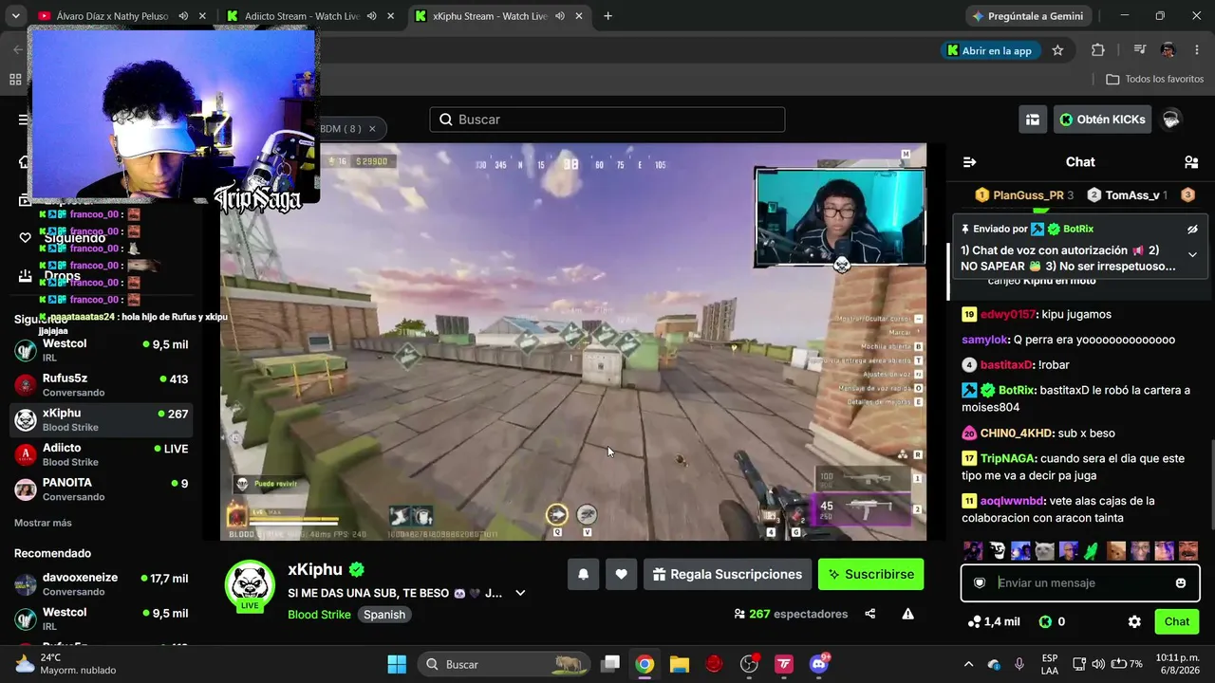Remove the BDM (8) filter chip

click(372, 129)
